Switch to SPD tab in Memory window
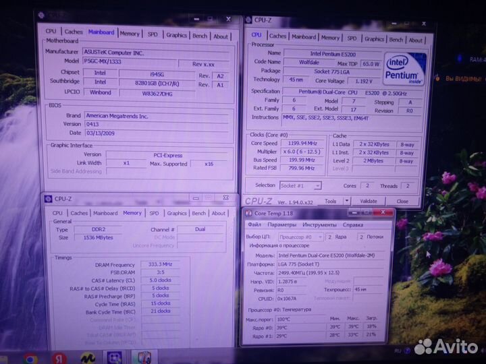 (x=154, y=213)
